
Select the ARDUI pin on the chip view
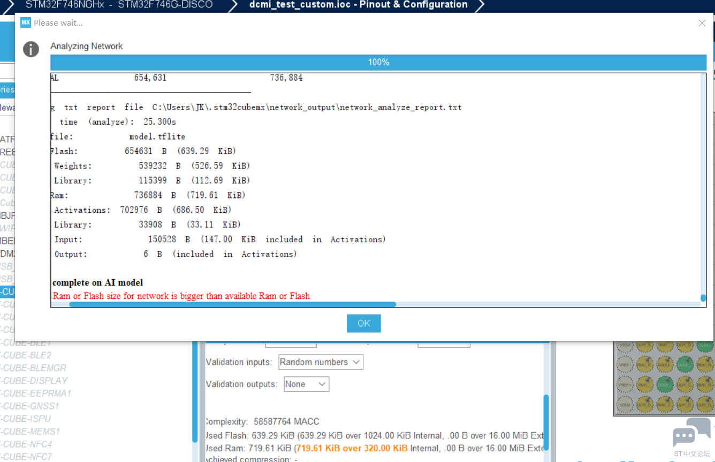(665, 365)
